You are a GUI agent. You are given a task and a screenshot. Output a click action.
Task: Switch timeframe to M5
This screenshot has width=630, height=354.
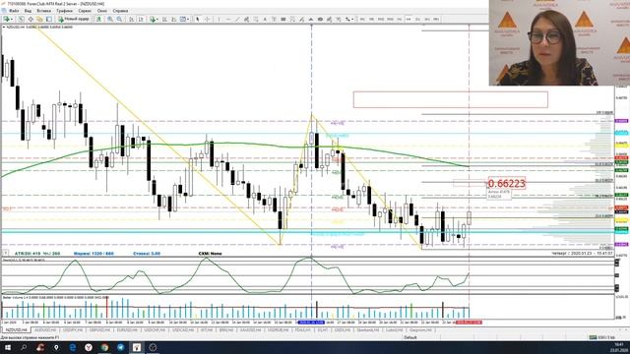(371, 19)
